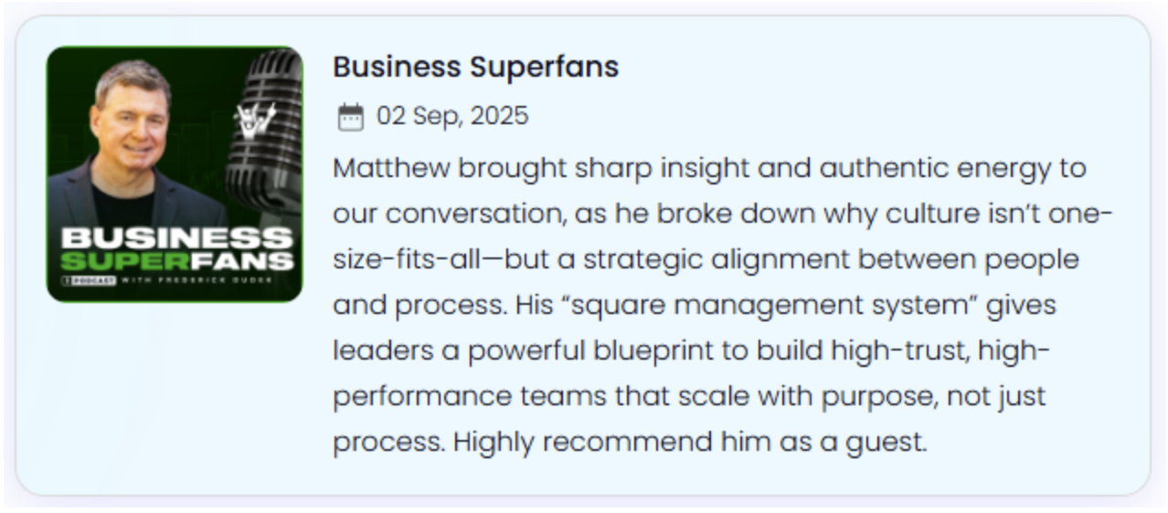
Task: Open the Business Superfans podcast cover thumbnail
Action: [x=175, y=173]
